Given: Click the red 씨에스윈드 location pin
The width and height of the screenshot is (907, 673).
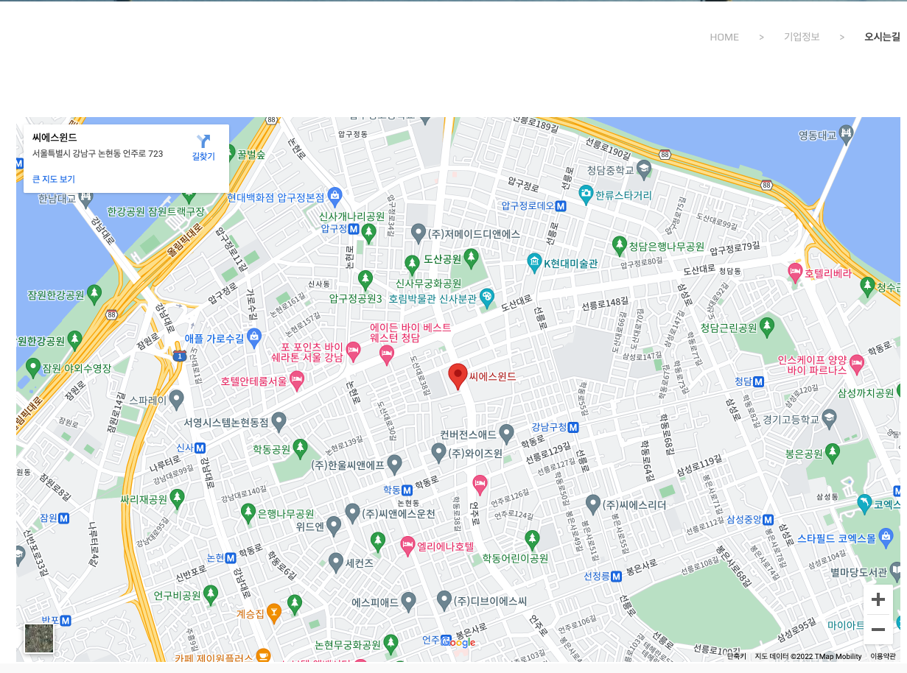Looking at the screenshot, I should point(458,376).
